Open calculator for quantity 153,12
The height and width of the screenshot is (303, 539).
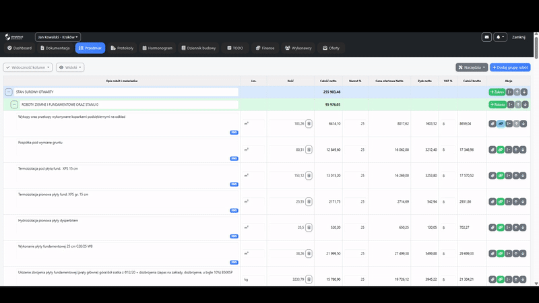[x=309, y=176]
